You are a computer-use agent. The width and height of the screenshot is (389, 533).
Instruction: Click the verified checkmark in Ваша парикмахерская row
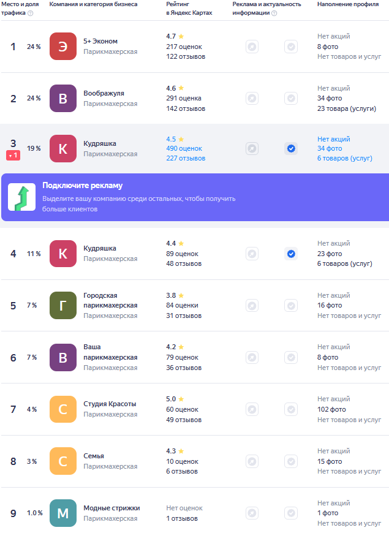291,357
